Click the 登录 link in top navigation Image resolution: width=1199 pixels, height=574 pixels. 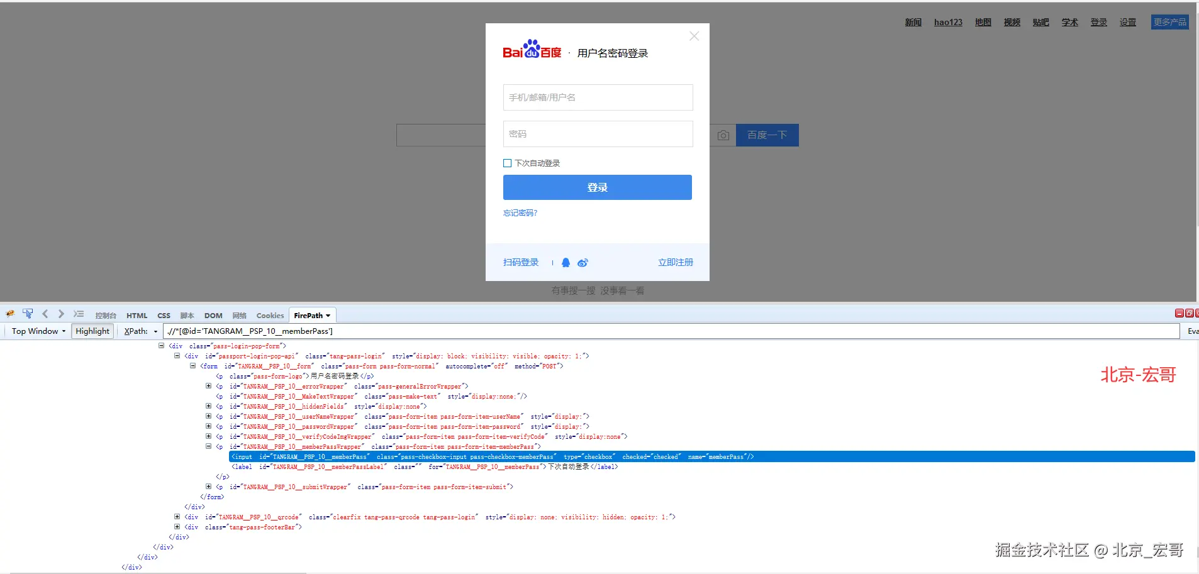click(1099, 22)
